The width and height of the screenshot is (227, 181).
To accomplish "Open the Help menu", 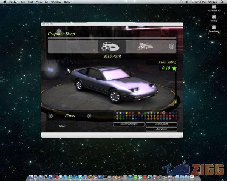I will (x=67, y=2).
